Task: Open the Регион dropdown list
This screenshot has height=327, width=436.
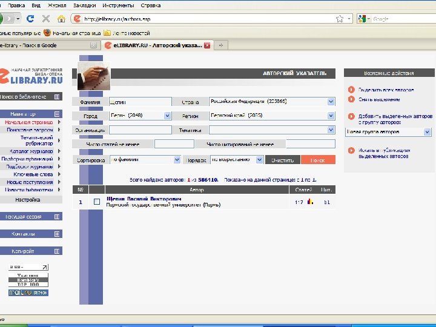Action: pyautogui.click(x=331, y=116)
